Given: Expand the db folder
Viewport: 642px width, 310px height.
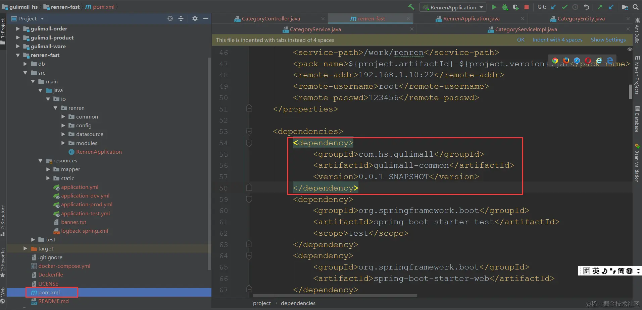Looking at the screenshot, I should click(25, 64).
